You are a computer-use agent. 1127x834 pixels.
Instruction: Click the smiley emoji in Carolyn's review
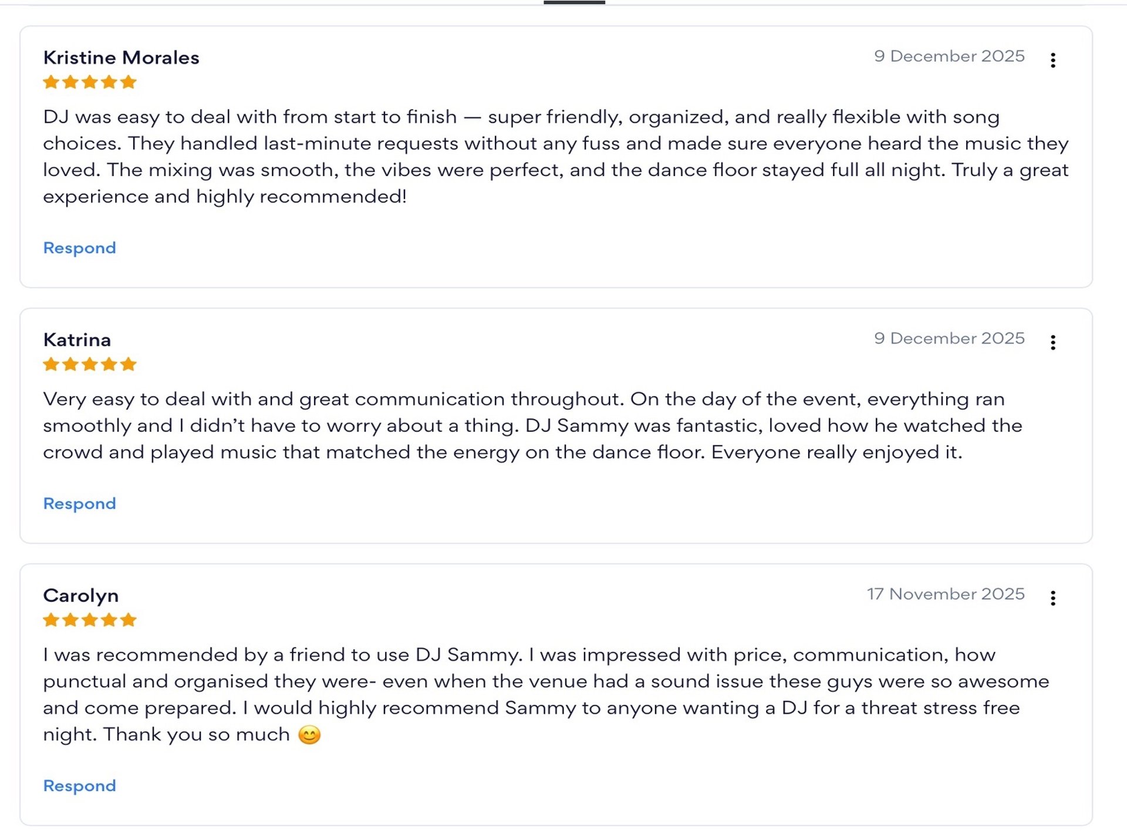coord(309,735)
